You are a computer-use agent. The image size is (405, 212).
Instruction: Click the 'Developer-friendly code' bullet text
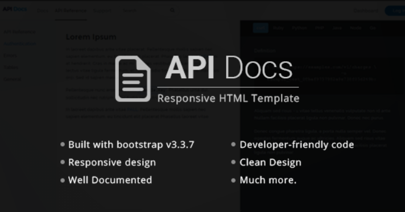tap(297, 145)
